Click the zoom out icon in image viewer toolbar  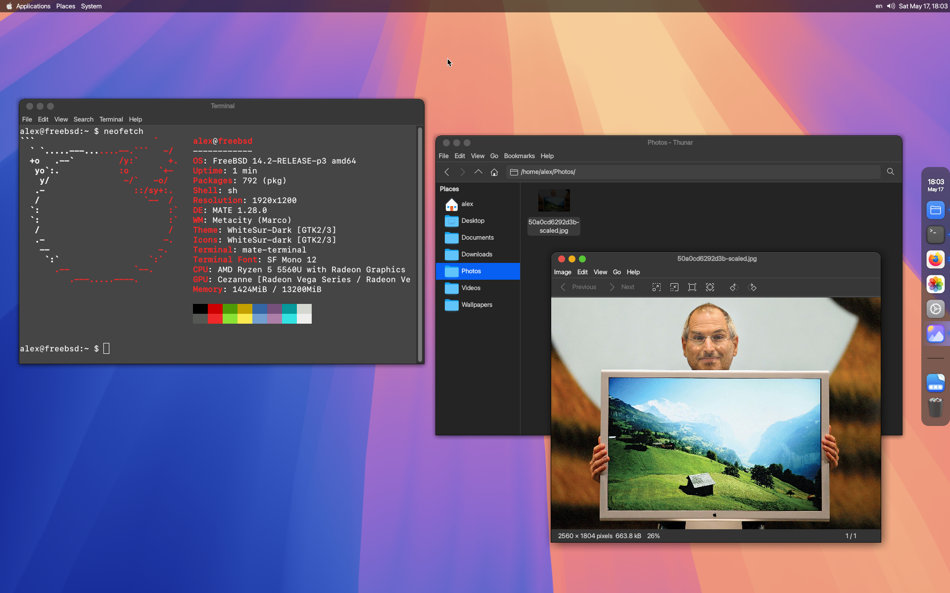(x=674, y=287)
